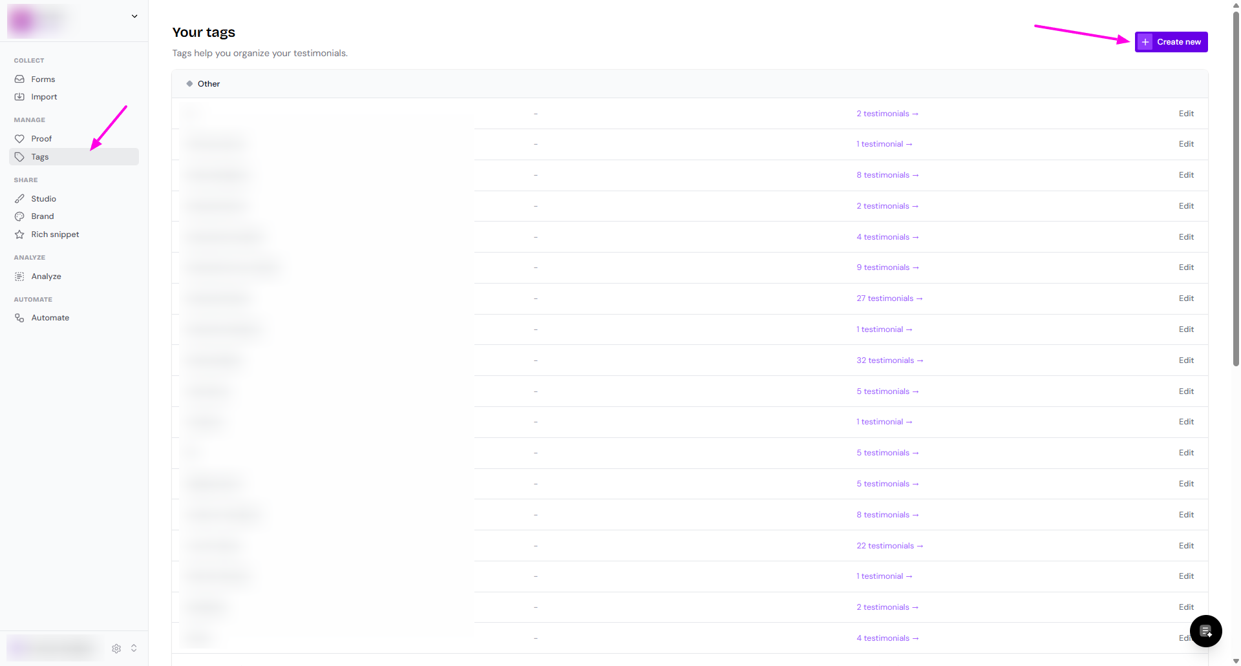
Task: Click the Analyze list icon
Action: click(x=19, y=276)
